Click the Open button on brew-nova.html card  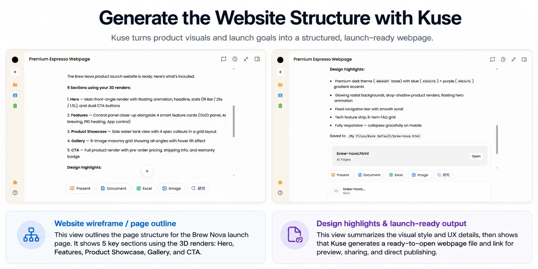pyautogui.click(x=476, y=156)
